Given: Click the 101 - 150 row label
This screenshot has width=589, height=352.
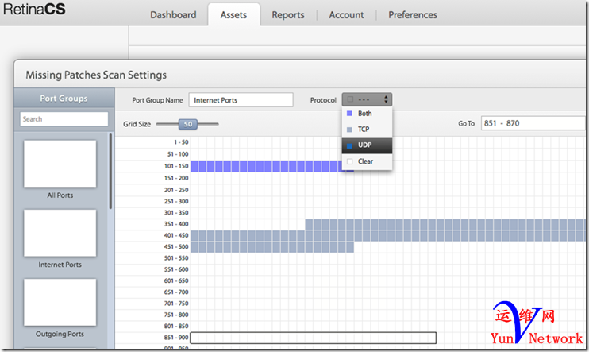Looking at the screenshot, I should tap(176, 166).
